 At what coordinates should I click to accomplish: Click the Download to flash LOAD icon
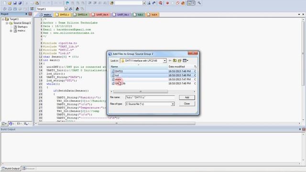[x=32, y=9]
